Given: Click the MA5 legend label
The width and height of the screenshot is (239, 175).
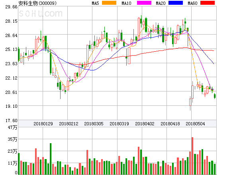Looking at the screenshot, I should point(95,3).
